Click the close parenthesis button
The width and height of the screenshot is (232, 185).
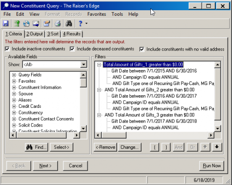[166, 147]
